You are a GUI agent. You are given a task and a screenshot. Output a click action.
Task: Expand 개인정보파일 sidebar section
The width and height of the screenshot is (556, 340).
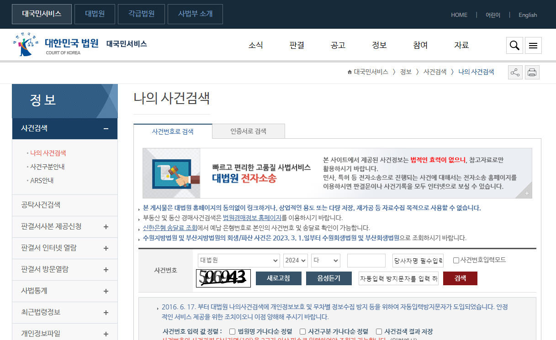106,334
